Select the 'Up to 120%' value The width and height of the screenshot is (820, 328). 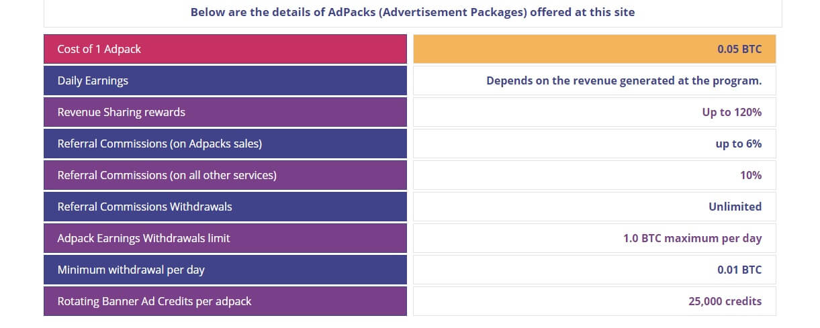731,113
